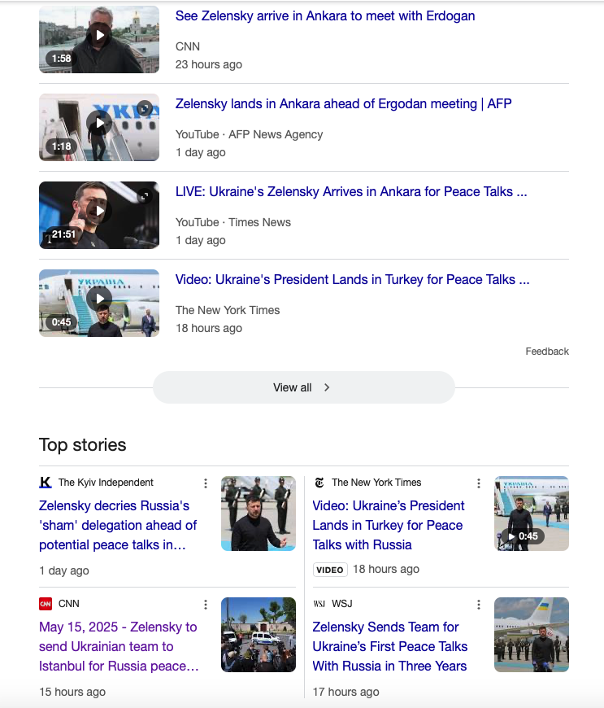
Task: Click the Kyiv Independent logo icon
Action: [46, 483]
